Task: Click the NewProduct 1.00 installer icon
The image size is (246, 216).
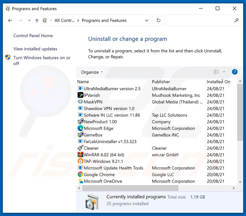Action: pos(80,121)
